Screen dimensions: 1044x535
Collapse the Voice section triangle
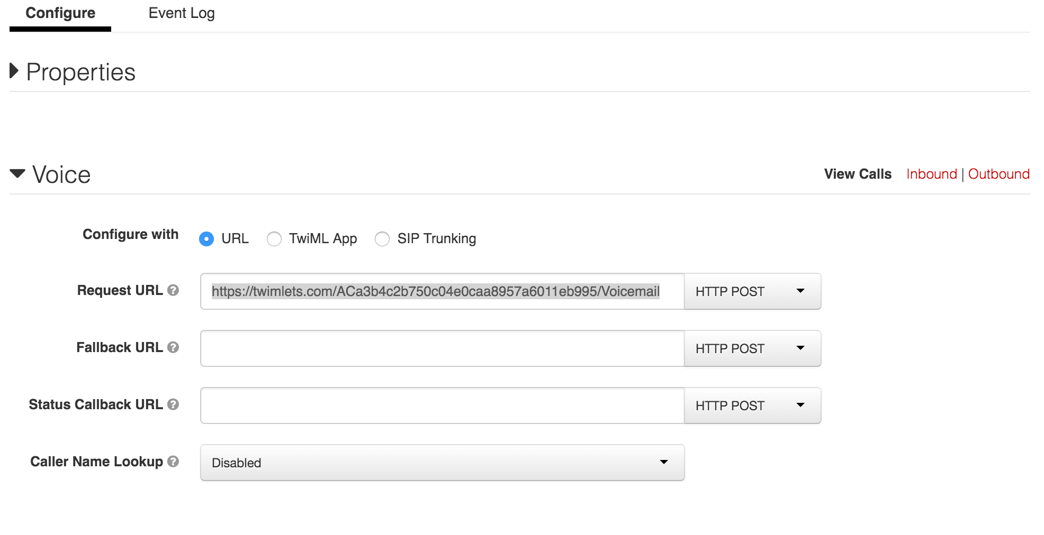tap(17, 173)
